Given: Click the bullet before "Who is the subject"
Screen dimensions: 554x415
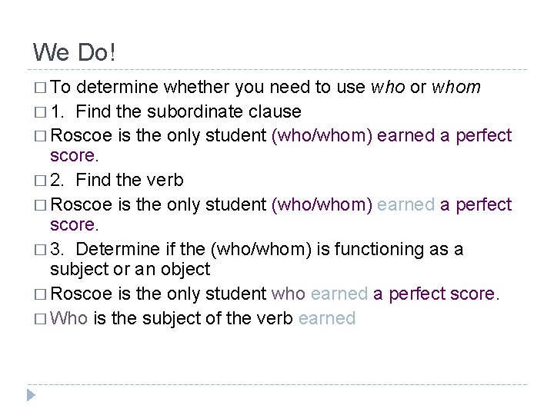Looking at the screenshot, I should pos(39,318).
